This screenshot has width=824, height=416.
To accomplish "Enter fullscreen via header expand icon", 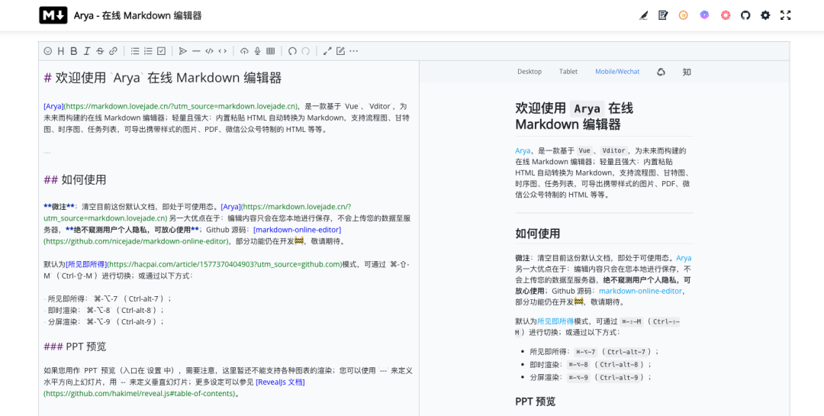I will tap(786, 15).
